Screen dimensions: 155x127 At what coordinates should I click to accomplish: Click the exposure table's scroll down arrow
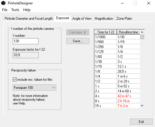coord(142,106)
